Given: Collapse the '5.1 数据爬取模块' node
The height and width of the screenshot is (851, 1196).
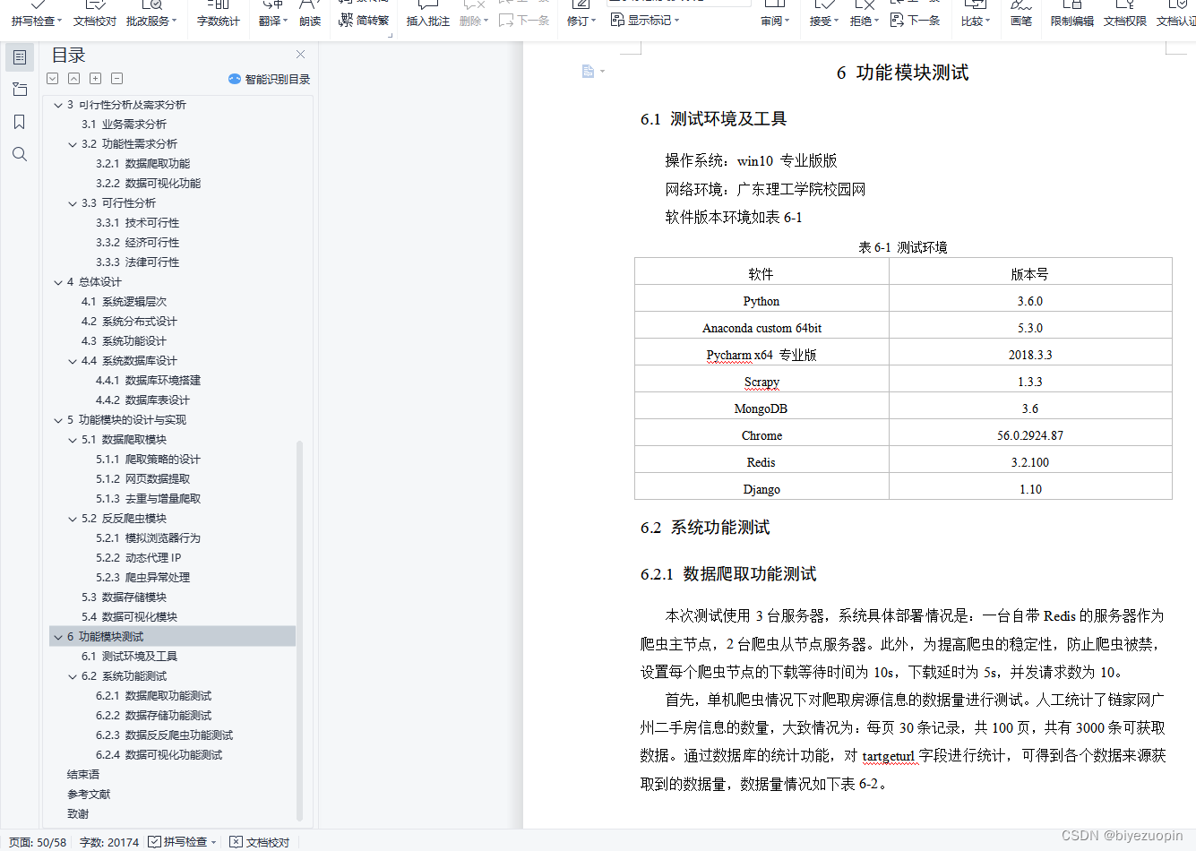Looking at the screenshot, I should (73, 440).
